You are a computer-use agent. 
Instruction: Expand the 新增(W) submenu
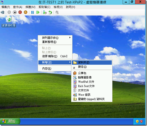(x=55, y=62)
